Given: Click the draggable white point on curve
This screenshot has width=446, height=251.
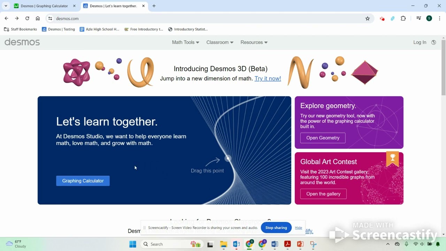Looking at the screenshot, I should (x=228, y=158).
